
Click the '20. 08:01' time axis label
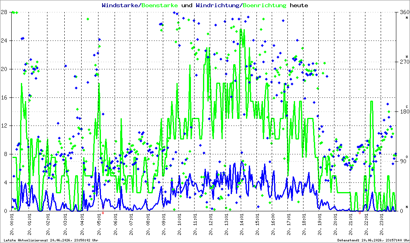148,225
